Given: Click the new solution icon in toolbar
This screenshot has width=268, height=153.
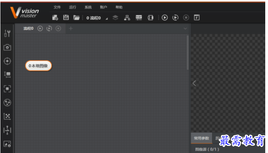Looking at the screenshot, I should point(55,18).
